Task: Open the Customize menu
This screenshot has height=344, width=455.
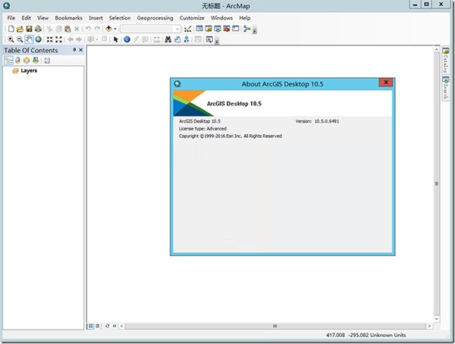Action: (192, 18)
